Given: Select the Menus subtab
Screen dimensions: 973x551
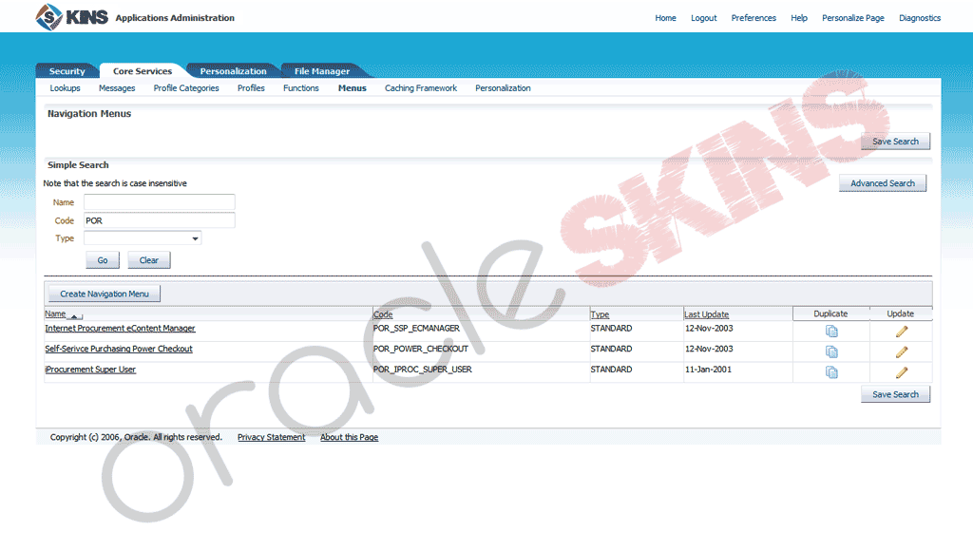Looking at the screenshot, I should (352, 88).
